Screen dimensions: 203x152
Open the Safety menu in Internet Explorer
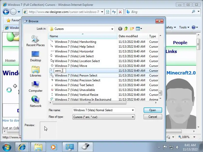171,27
